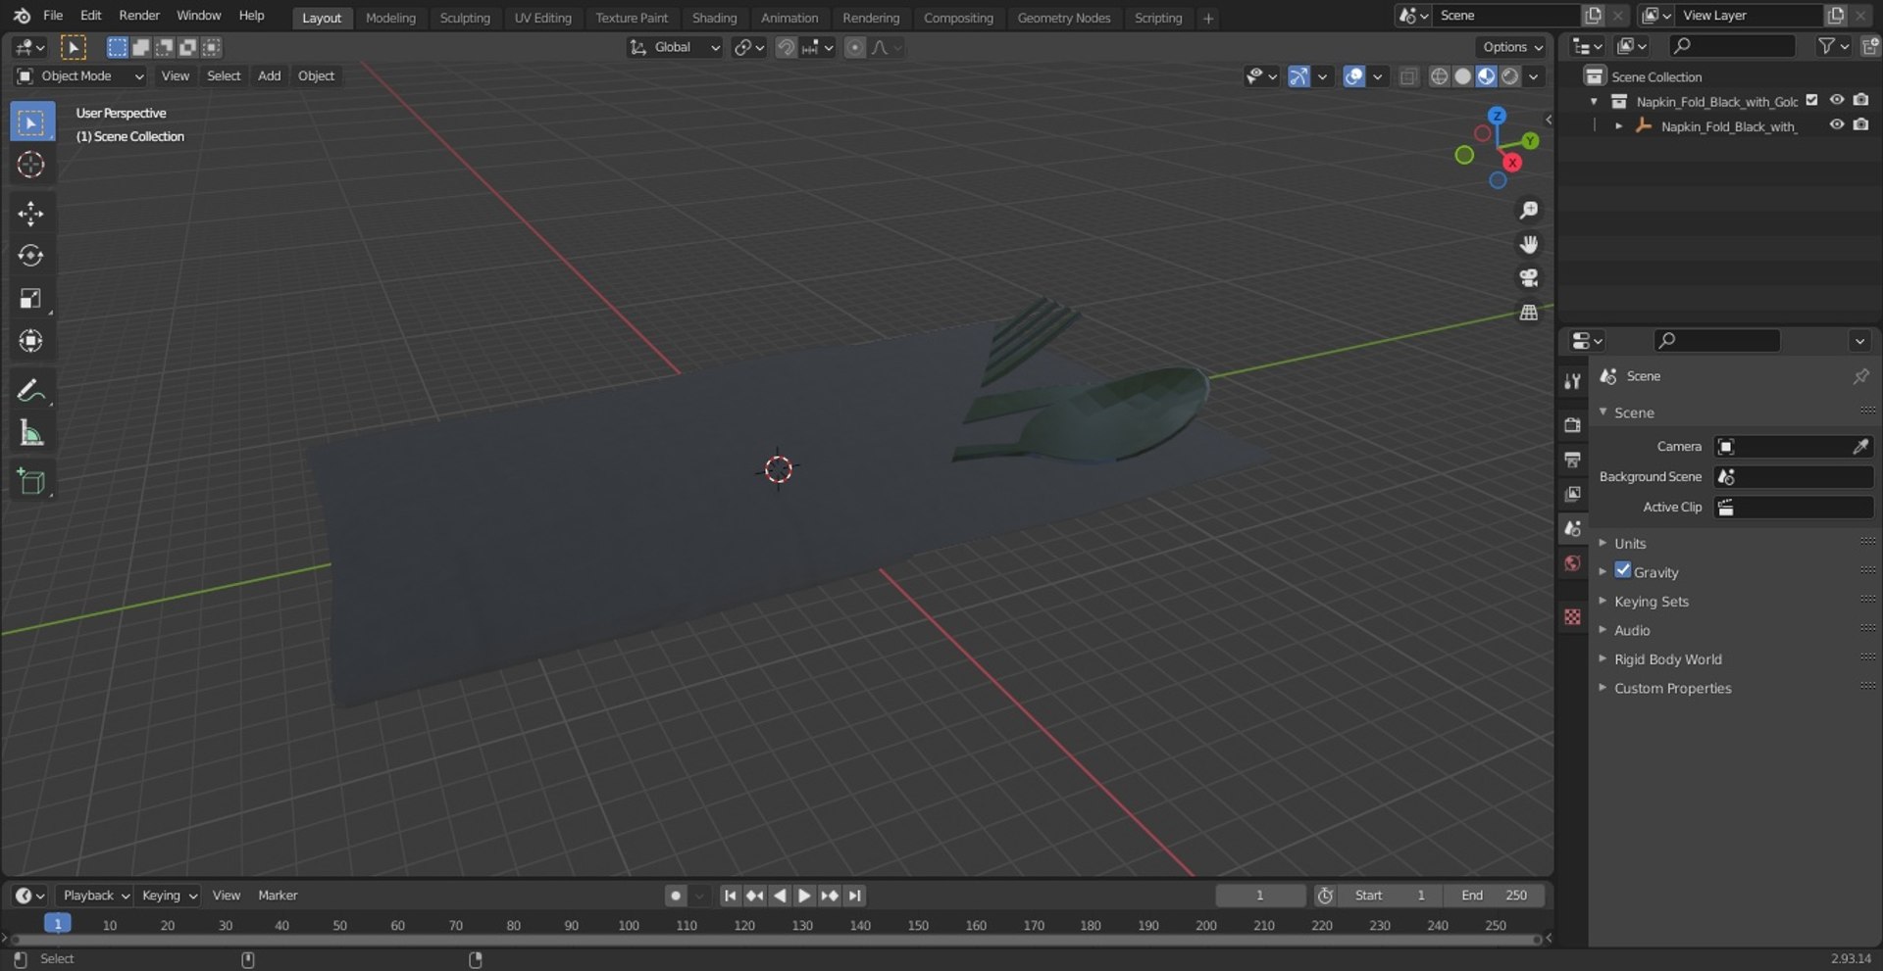
Task: Select the Move tool in toolbar
Action: click(x=30, y=214)
